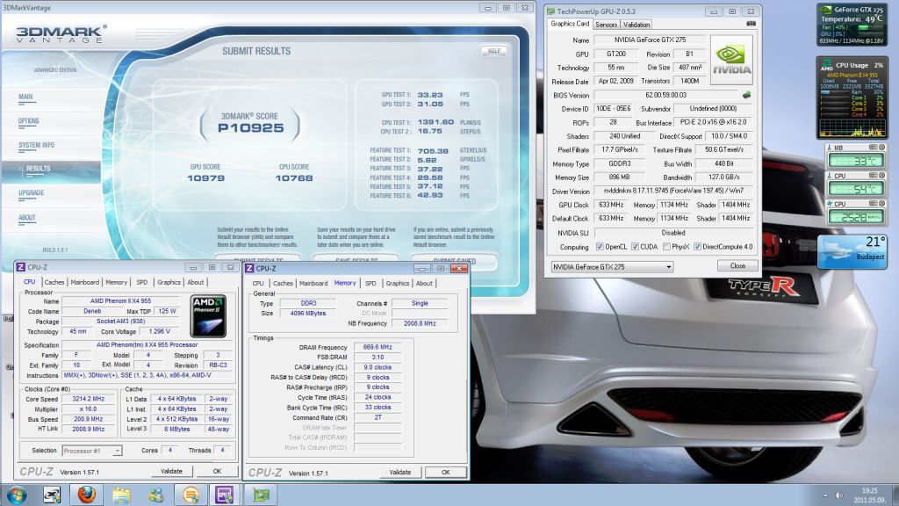Image resolution: width=899 pixels, height=506 pixels.
Task: Click the GPU-Z graphics card taskbar icon
Action: [260, 495]
